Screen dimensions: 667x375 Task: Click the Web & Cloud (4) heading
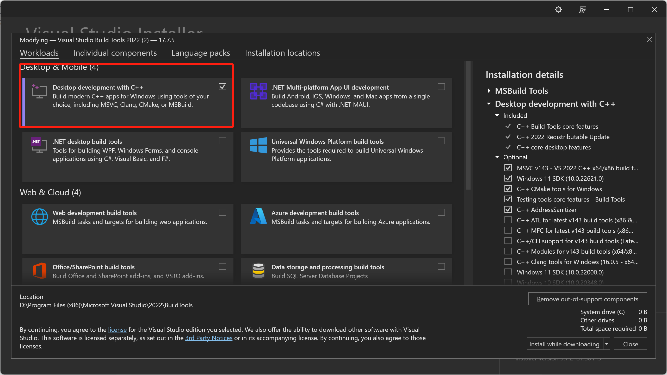tap(50, 192)
